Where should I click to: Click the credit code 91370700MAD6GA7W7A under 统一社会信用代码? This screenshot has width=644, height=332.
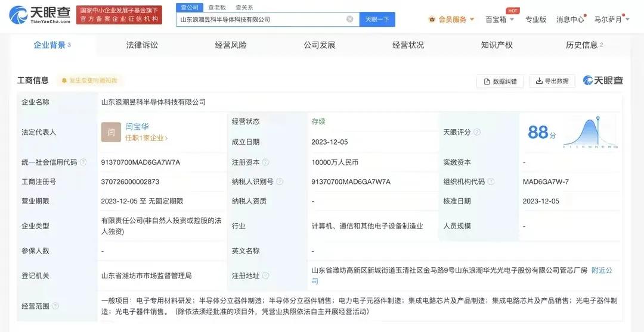click(141, 162)
